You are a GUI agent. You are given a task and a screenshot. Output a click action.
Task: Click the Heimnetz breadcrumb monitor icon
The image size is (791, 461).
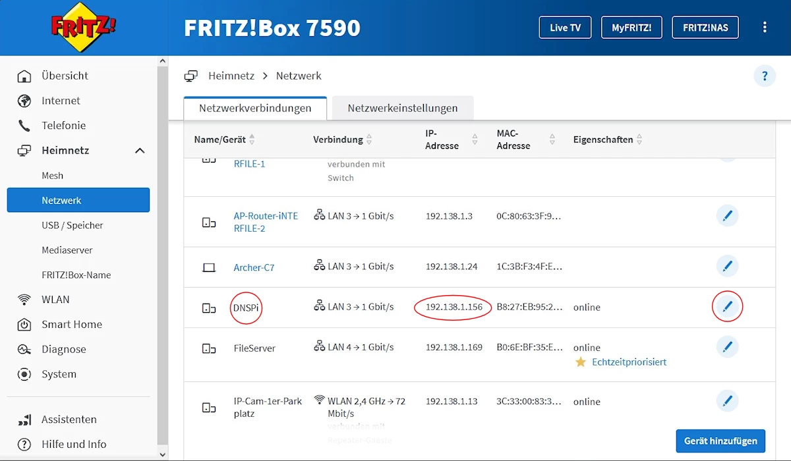pyautogui.click(x=191, y=76)
